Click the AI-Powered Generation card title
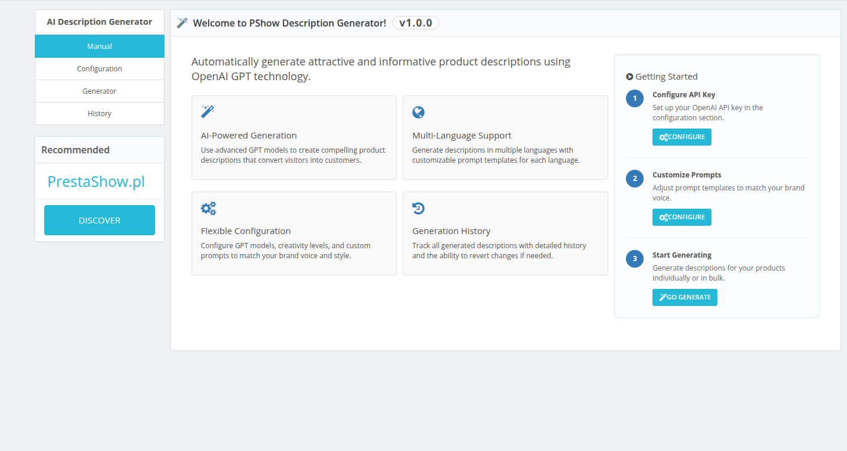Image resolution: width=847 pixels, height=451 pixels. (249, 135)
